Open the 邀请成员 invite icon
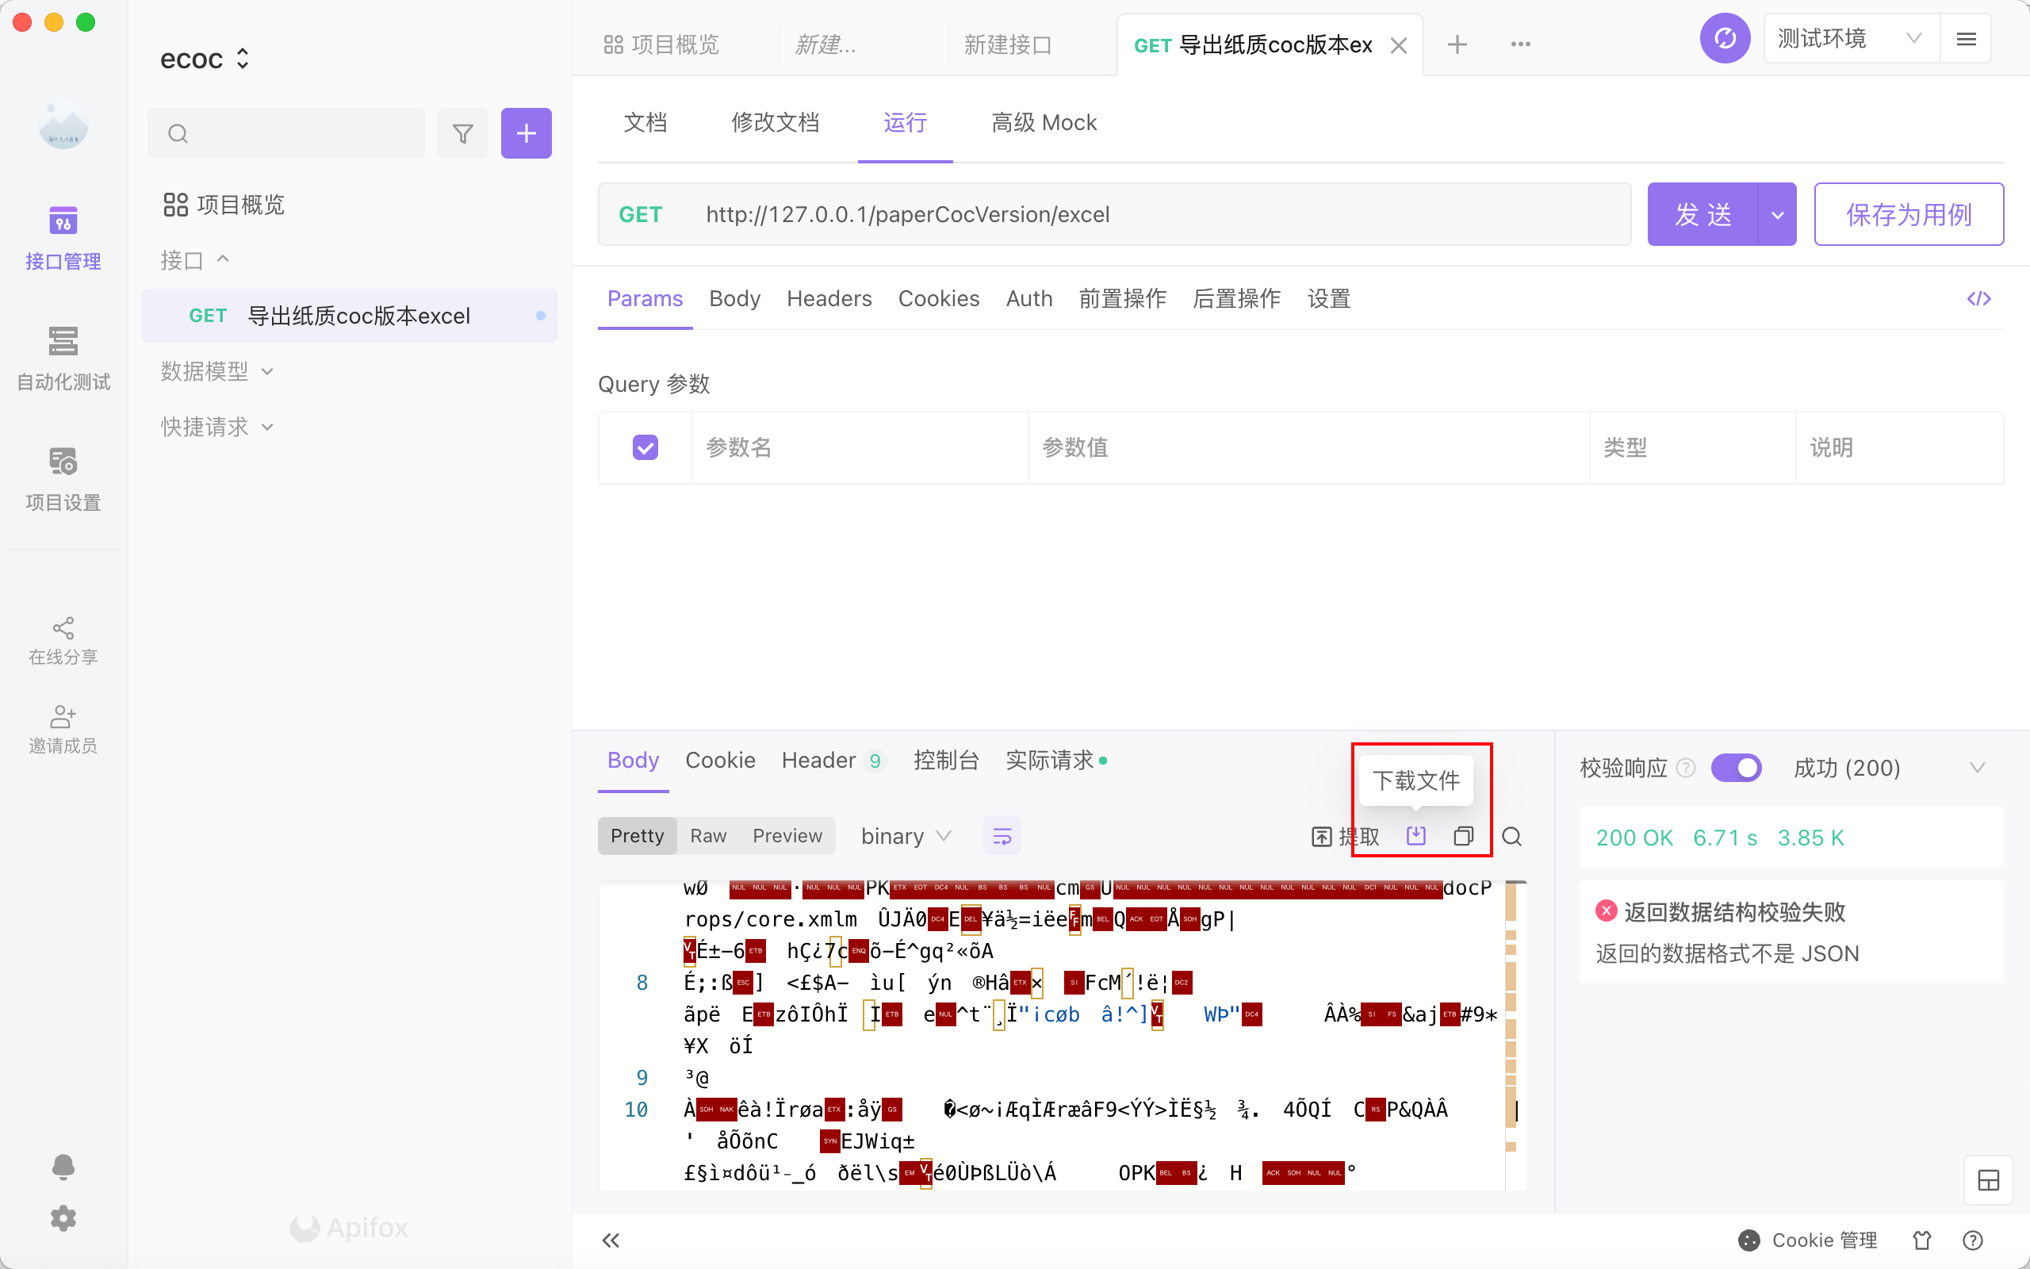Viewport: 2030px width, 1269px height. click(63, 727)
